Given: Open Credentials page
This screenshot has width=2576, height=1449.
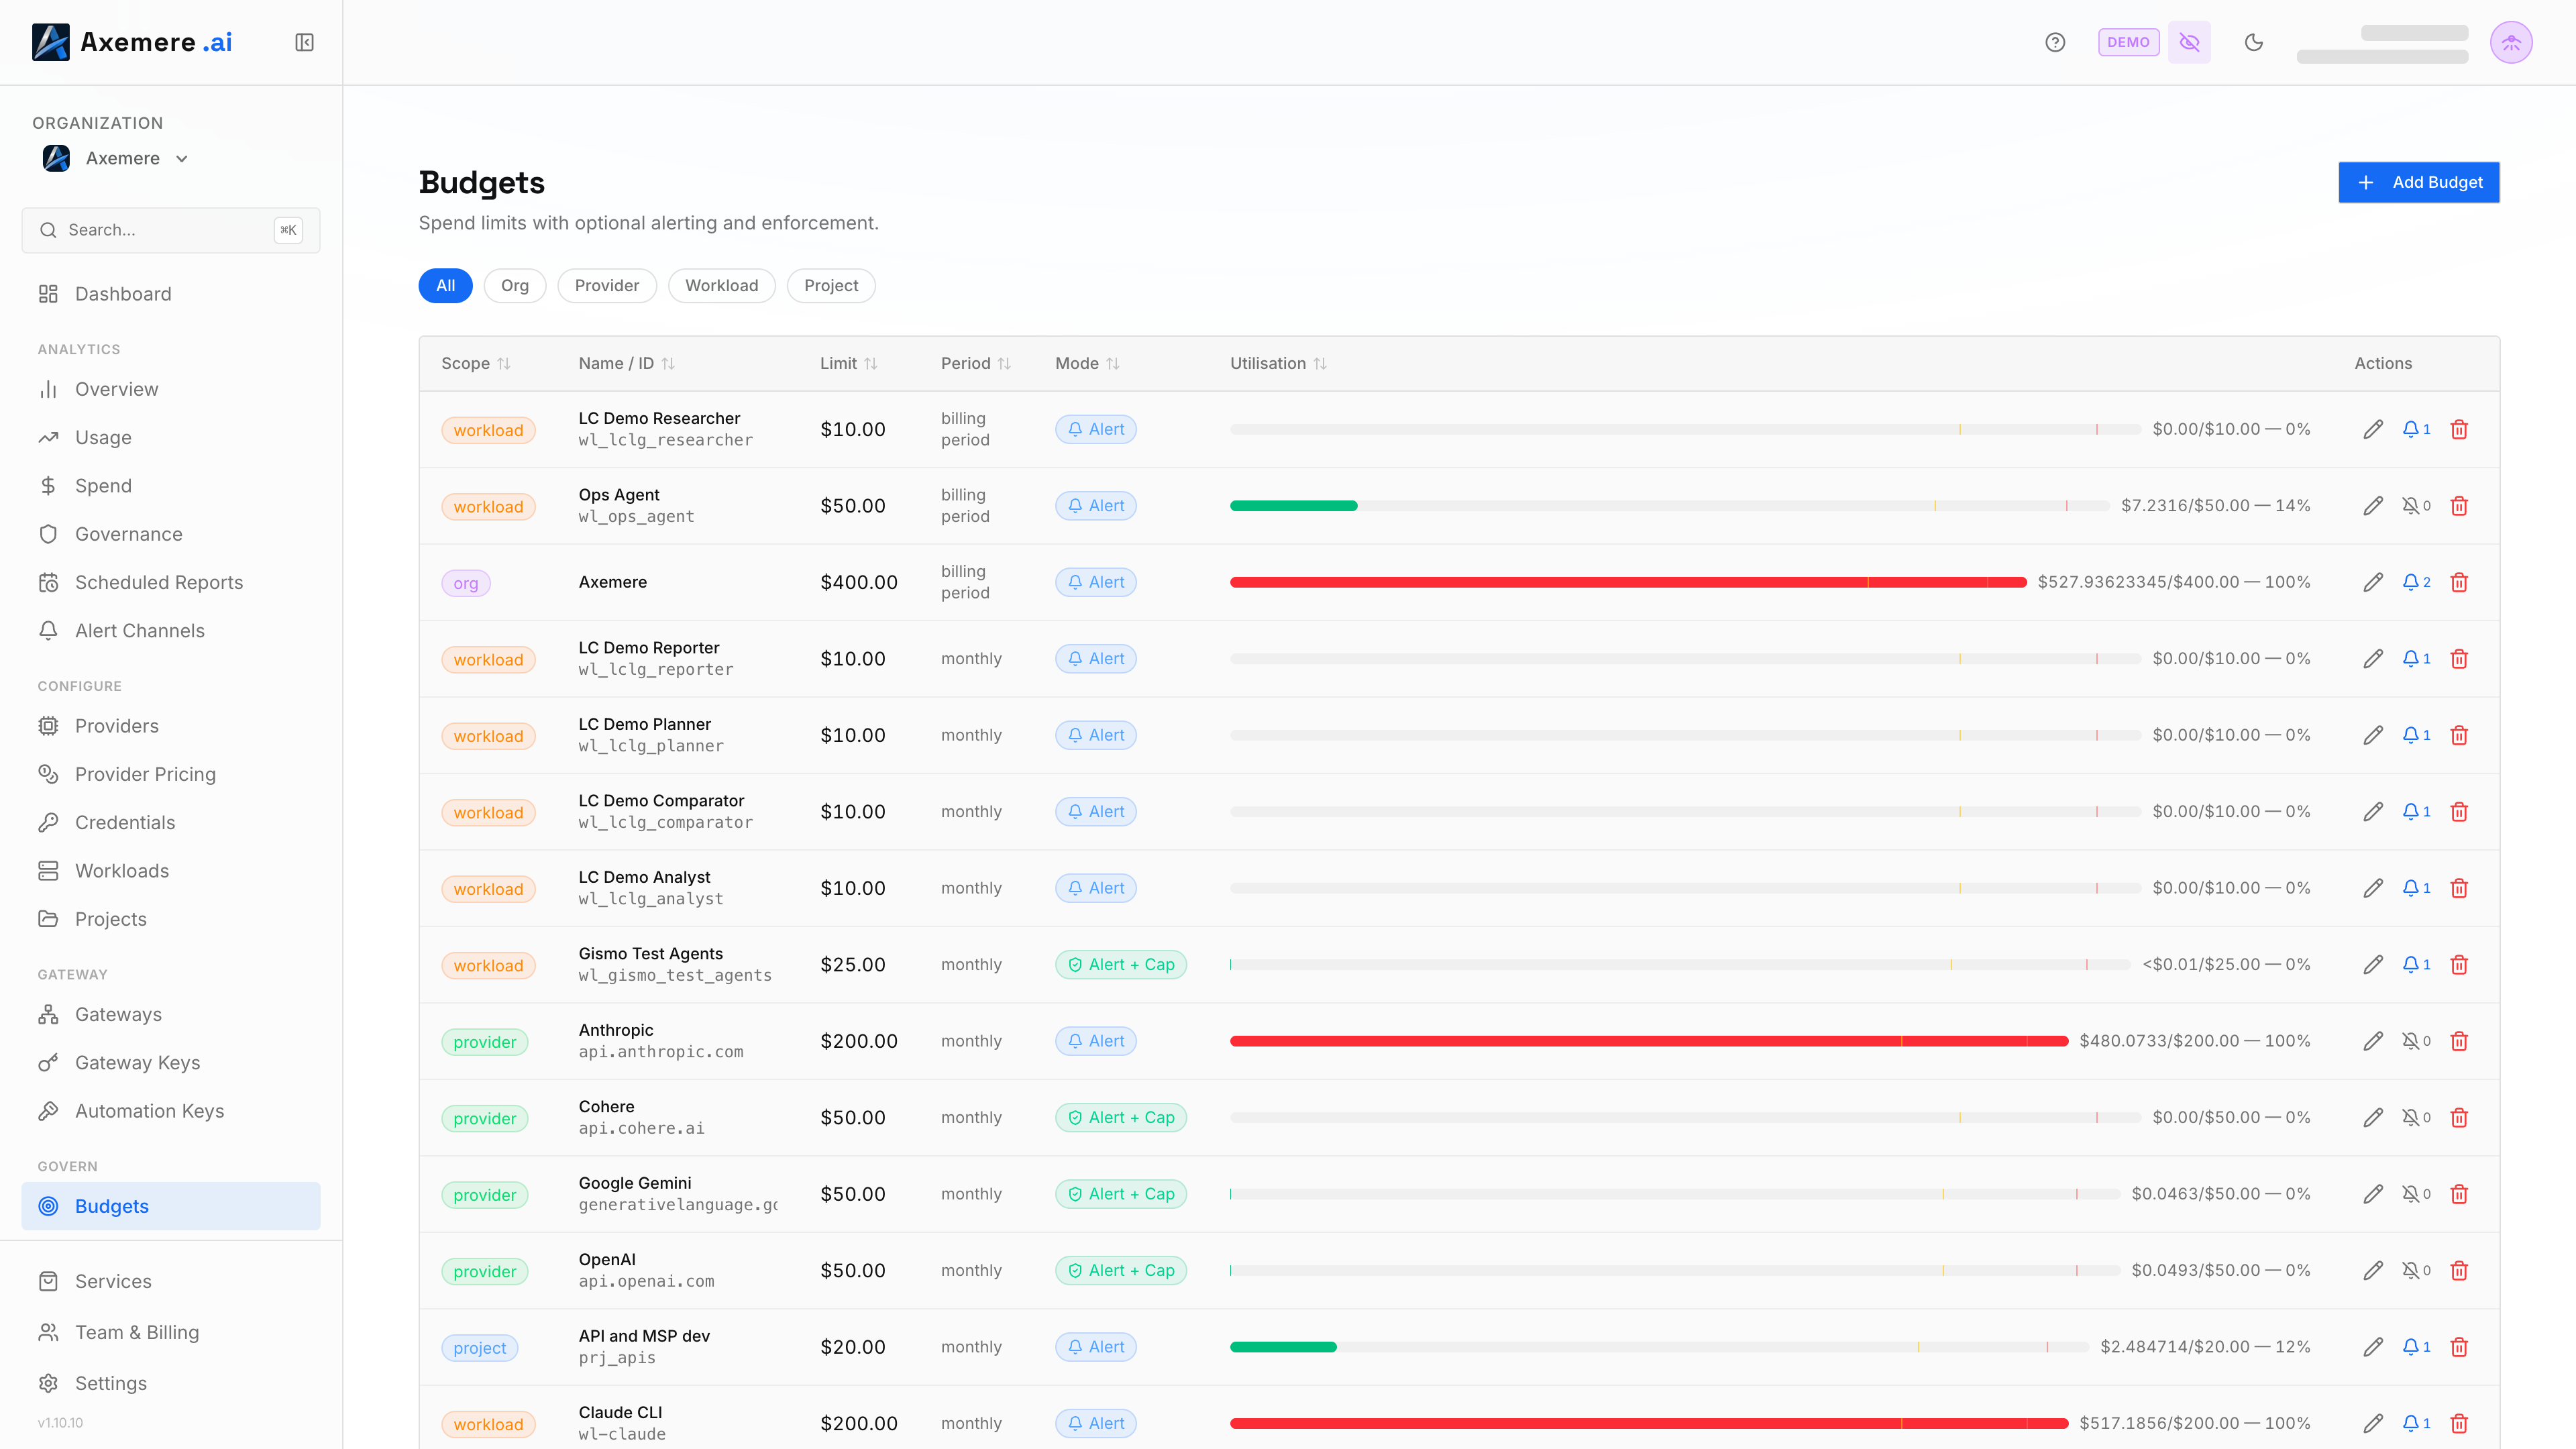Looking at the screenshot, I should click(x=171, y=822).
